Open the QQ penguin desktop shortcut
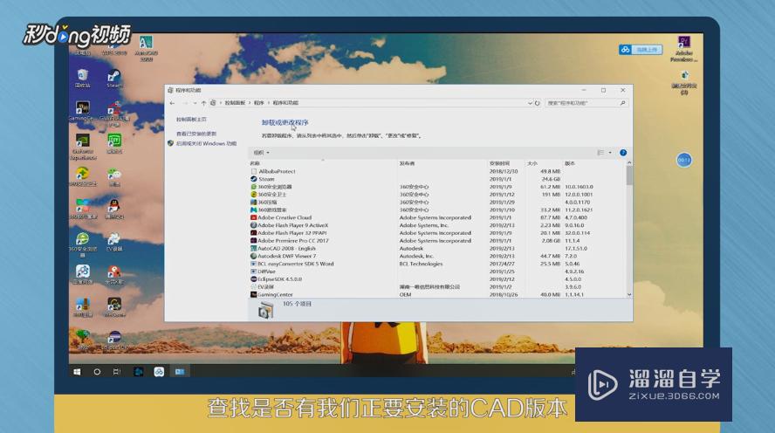Image resolution: width=775 pixels, height=433 pixels. [x=114, y=209]
